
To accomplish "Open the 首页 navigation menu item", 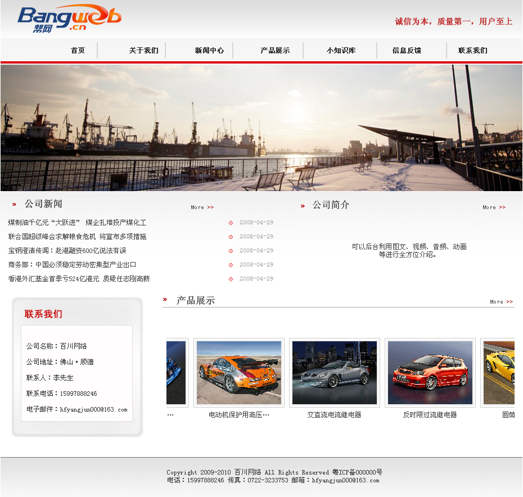I will 78,51.
